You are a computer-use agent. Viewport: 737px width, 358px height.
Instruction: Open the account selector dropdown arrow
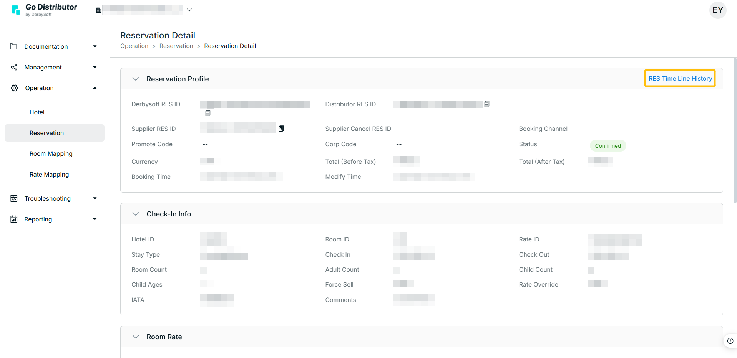189,10
